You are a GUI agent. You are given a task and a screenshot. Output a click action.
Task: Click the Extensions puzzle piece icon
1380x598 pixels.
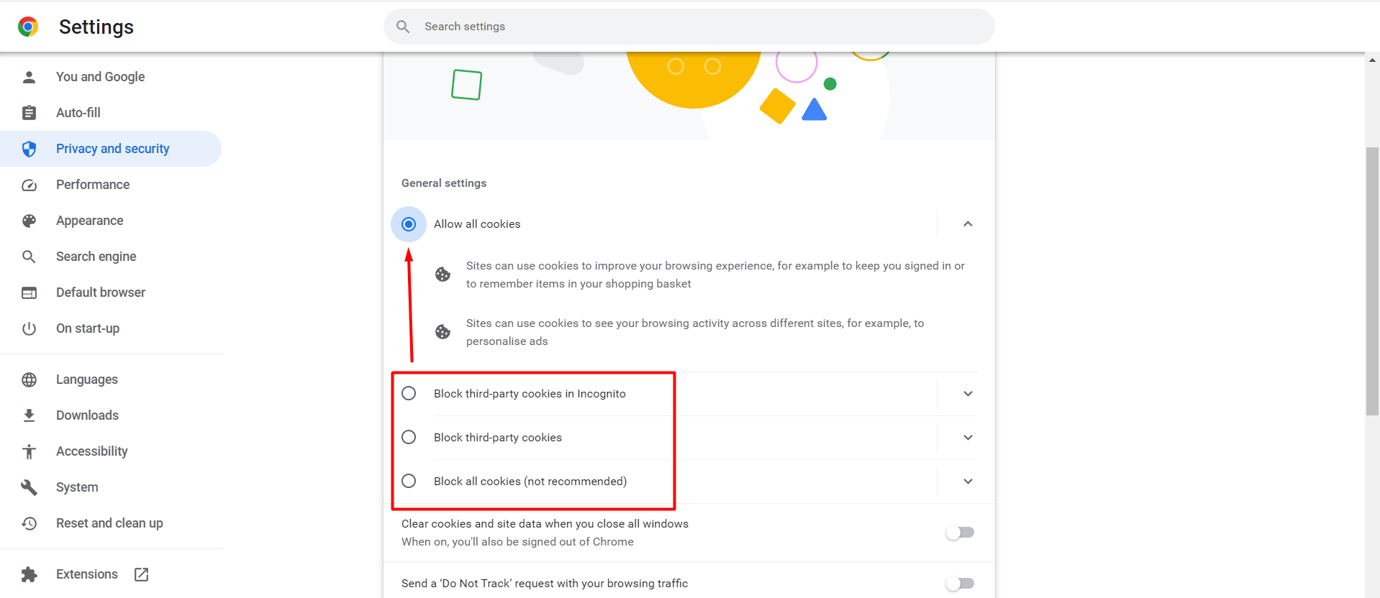point(29,574)
